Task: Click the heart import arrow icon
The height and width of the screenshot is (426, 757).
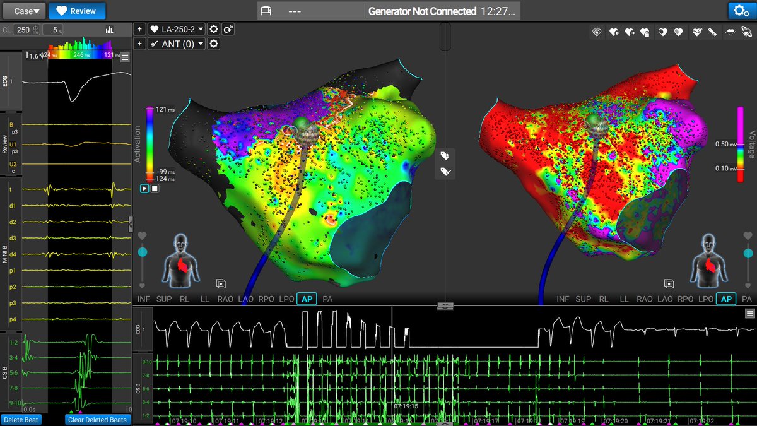Action: click(613, 32)
